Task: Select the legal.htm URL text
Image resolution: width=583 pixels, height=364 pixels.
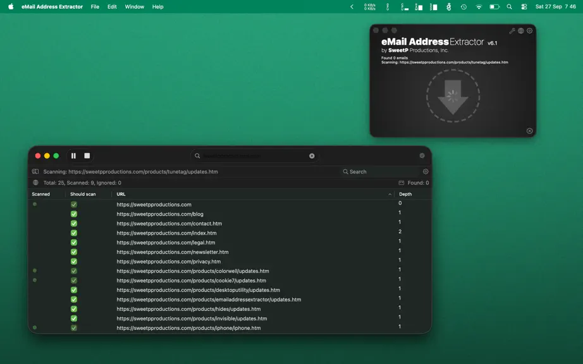Action: click(166, 242)
